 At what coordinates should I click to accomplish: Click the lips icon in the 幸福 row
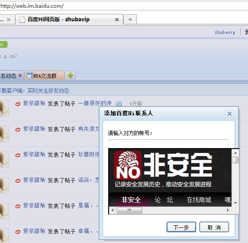point(18,232)
